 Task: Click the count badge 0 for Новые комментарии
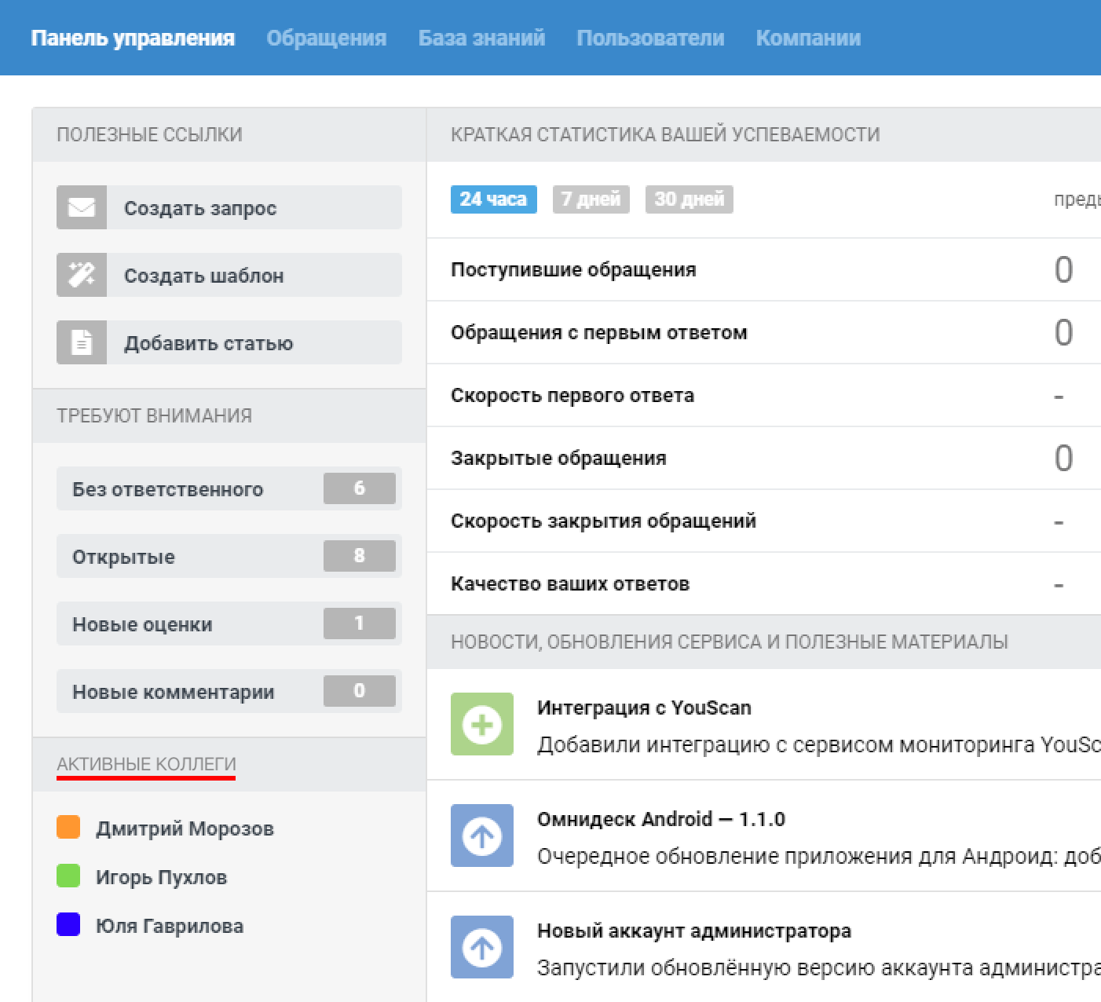(360, 691)
